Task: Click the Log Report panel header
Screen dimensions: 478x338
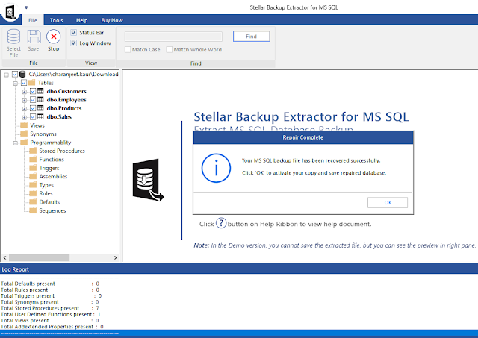Action: 239,269
